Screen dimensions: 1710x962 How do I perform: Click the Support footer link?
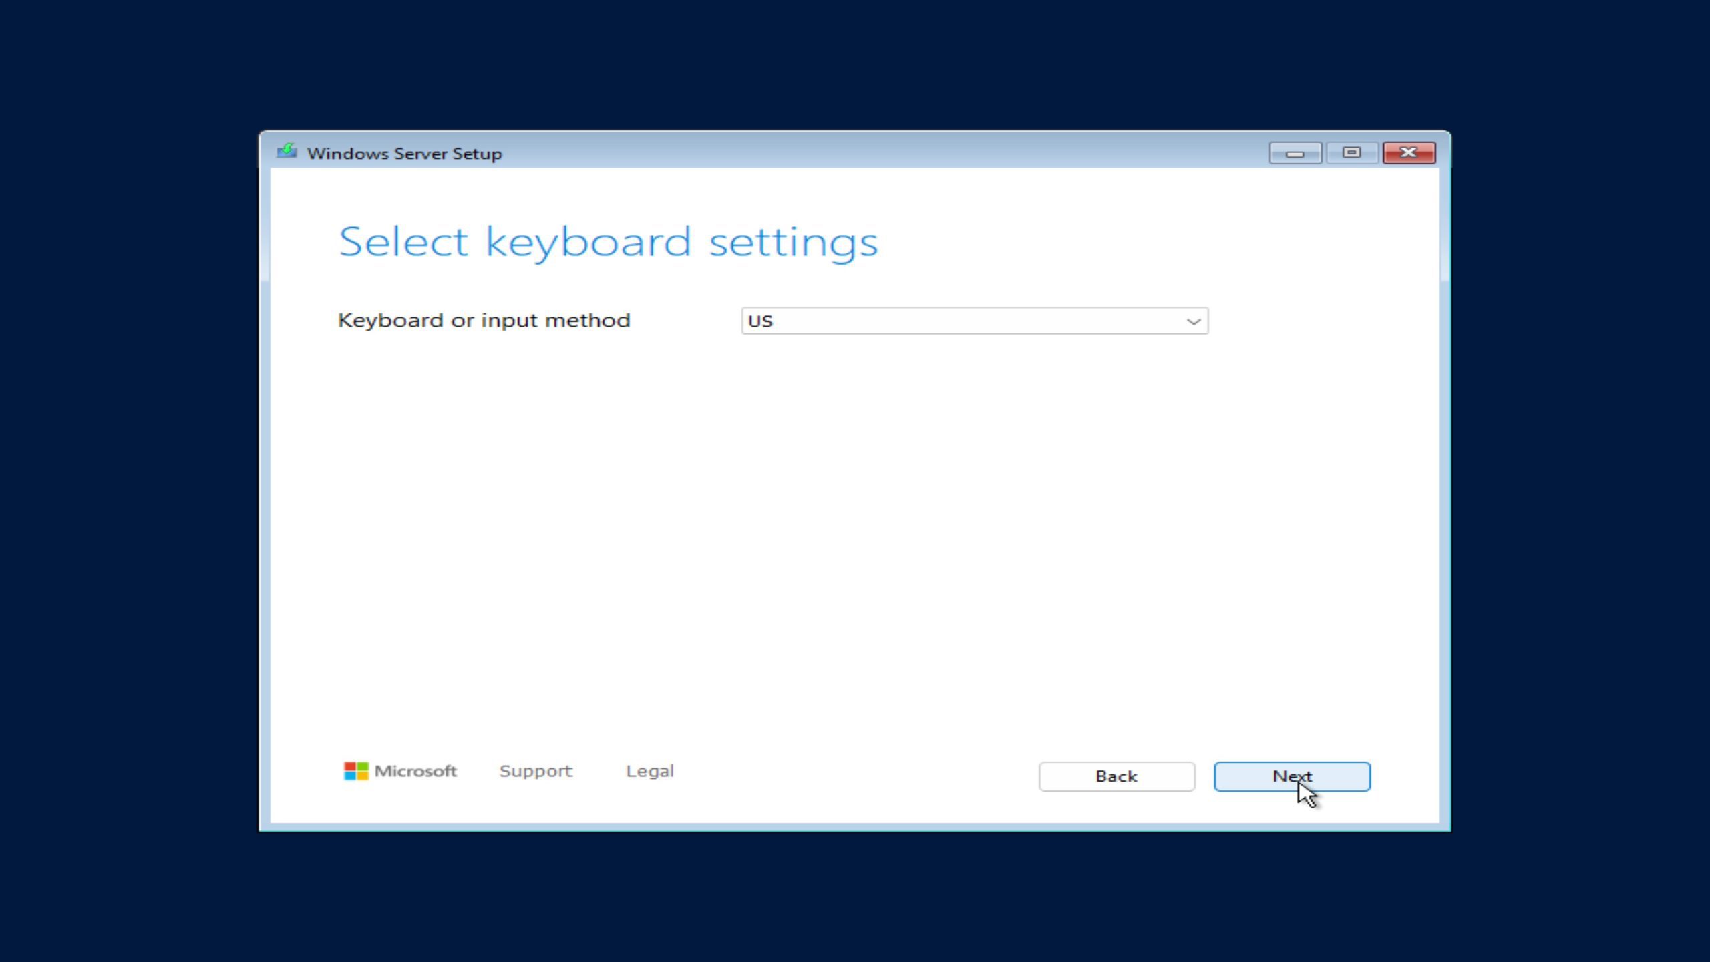point(535,770)
